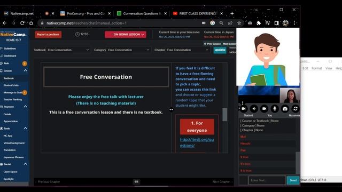This screenshot has height=192, width=342.
Task: Click the teacher webcam thumbnail
Action: [290, 95]
